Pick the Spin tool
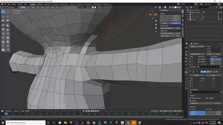The width and height of the screenshot is (223, 125). 3,42
